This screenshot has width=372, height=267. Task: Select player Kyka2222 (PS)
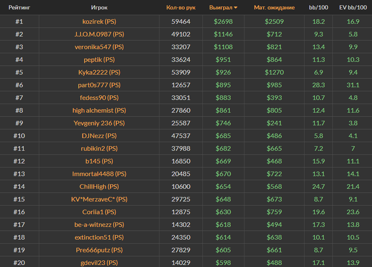[x=99, y=72]
